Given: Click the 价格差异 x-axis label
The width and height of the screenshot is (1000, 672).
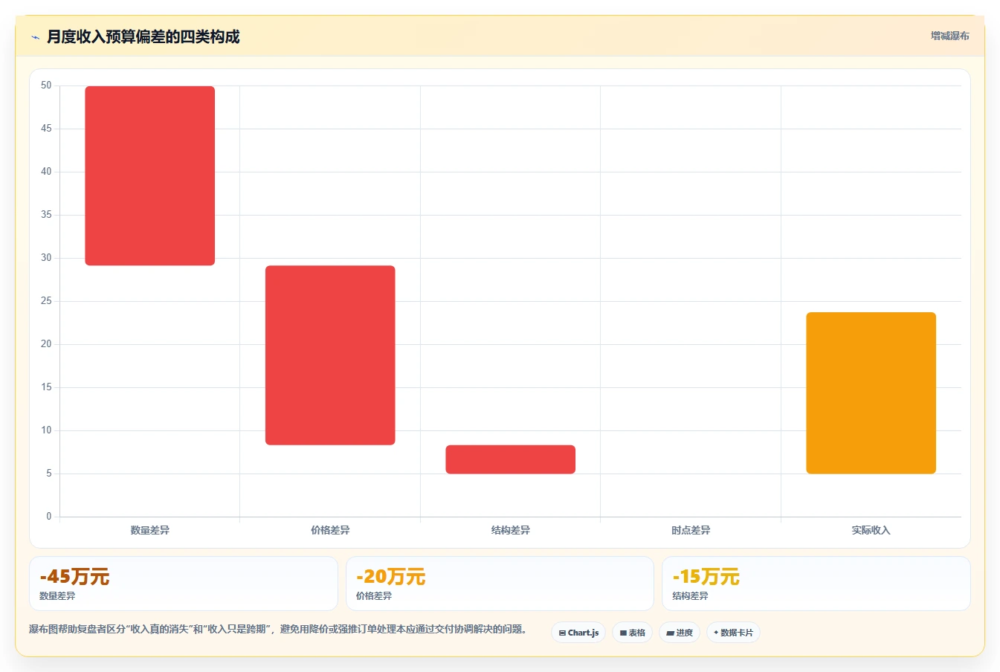Looking at the screenshot, I should [330, 530].
